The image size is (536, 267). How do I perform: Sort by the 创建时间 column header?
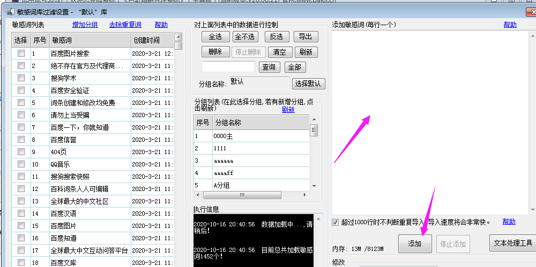pos(152,40)
